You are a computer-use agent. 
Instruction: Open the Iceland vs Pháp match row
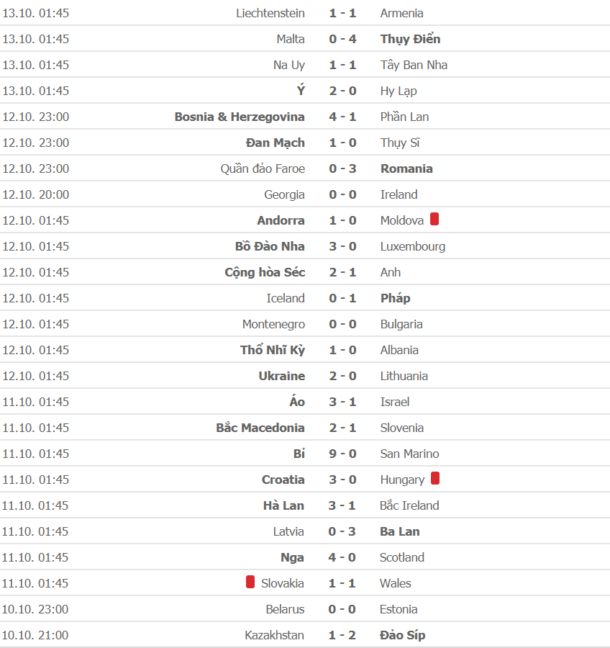(x=305, y=298)
